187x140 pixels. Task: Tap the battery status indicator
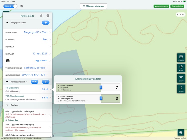tap(184, 1)
